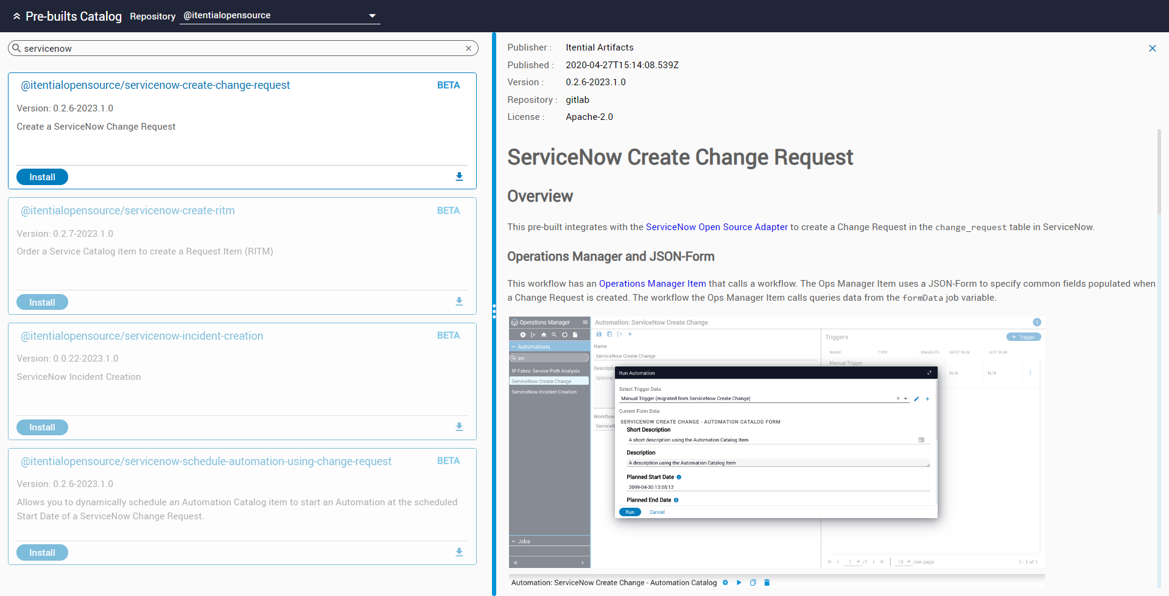Viewport: 1169px width, 596px height.
Task: Close the pre-built details panel
Action: pos(1152,49)
